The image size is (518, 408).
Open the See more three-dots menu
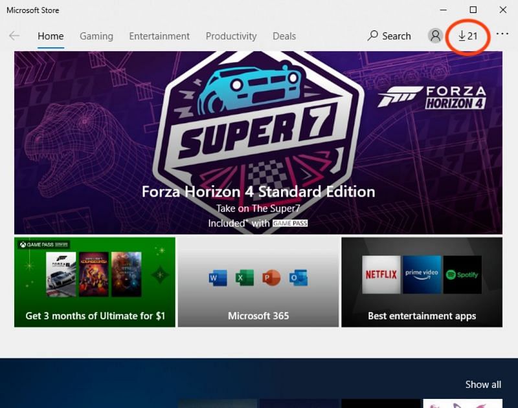pos(502,34)
